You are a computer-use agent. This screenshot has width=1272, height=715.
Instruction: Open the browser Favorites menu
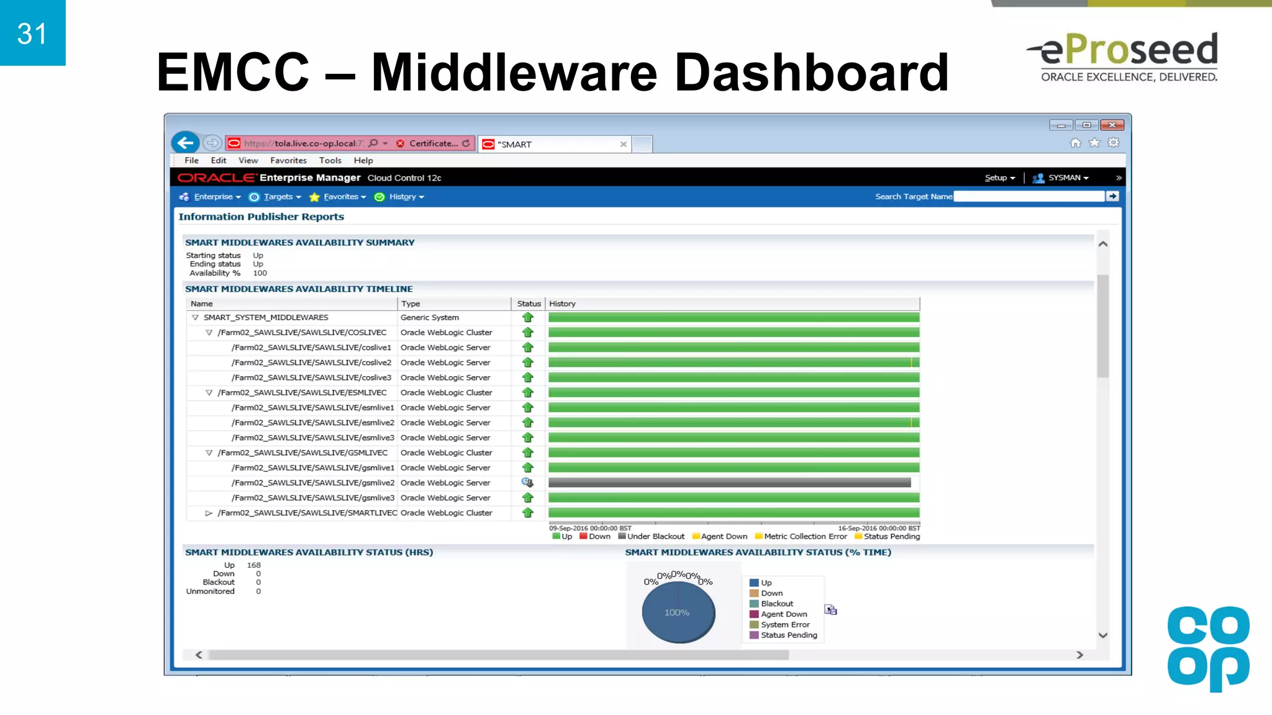[x=288, y=160]
